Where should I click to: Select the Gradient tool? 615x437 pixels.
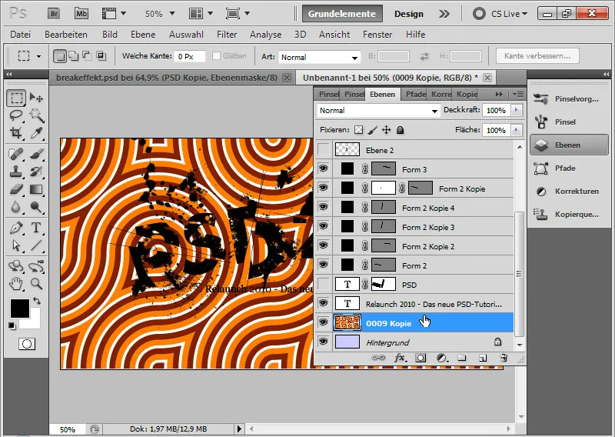[x=36, y=189]
